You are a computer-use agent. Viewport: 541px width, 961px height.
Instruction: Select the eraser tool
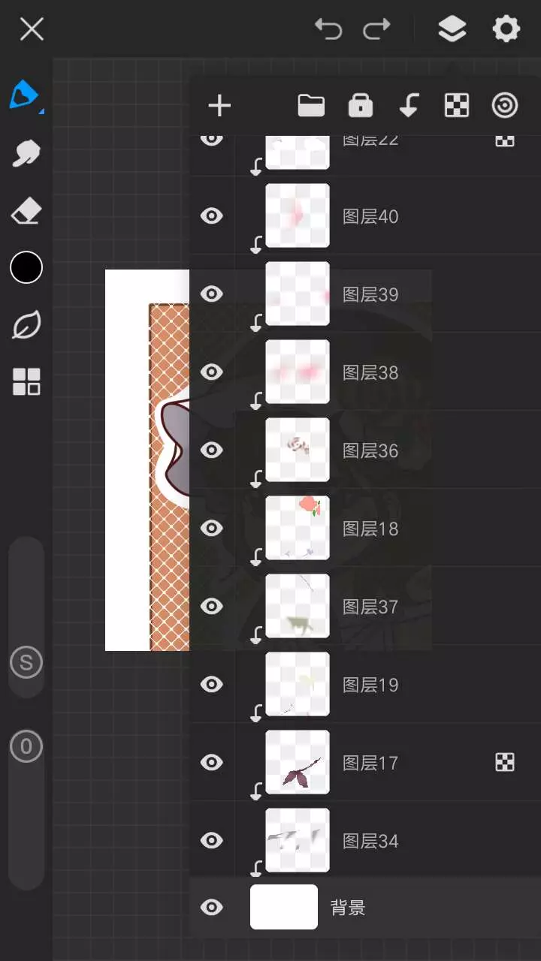point(26,212)
